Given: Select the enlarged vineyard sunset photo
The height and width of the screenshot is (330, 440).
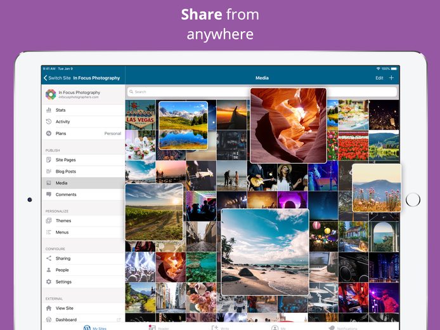Looking at the screenshot, I should coord(154,213).
